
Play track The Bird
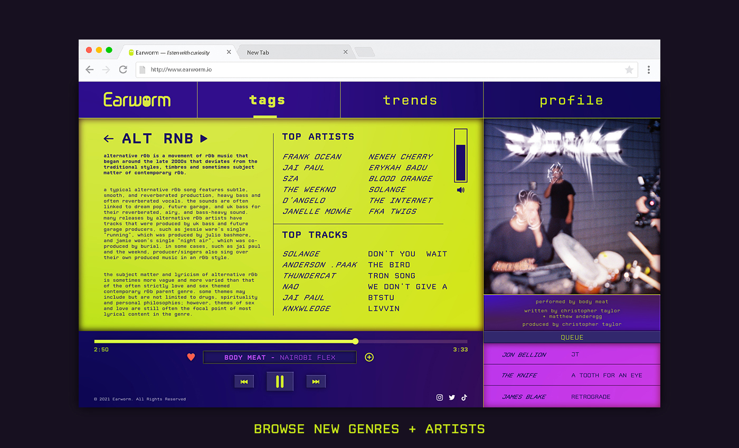(389, 265)
